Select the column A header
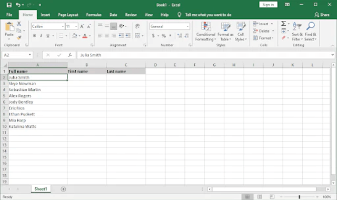This screenshot has width=337, height=200. click(37, 65)
